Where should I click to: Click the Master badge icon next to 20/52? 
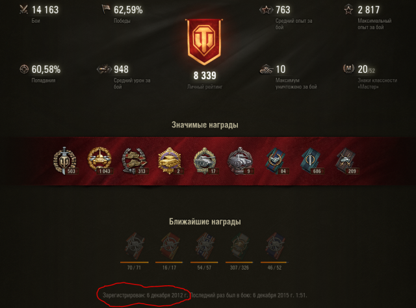348,69
